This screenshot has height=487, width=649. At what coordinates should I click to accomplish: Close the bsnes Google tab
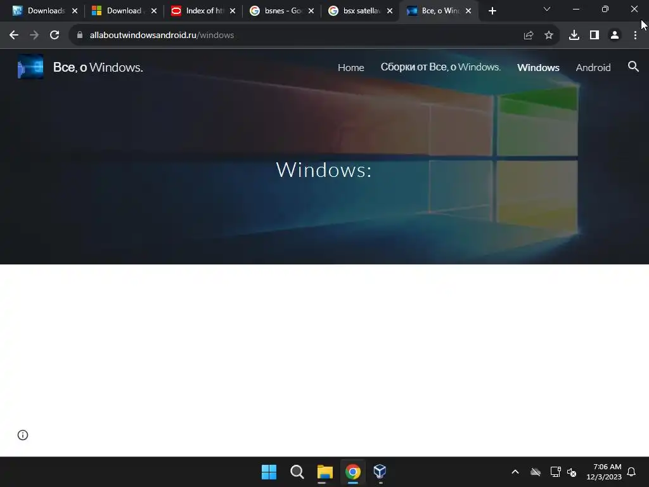311,11
